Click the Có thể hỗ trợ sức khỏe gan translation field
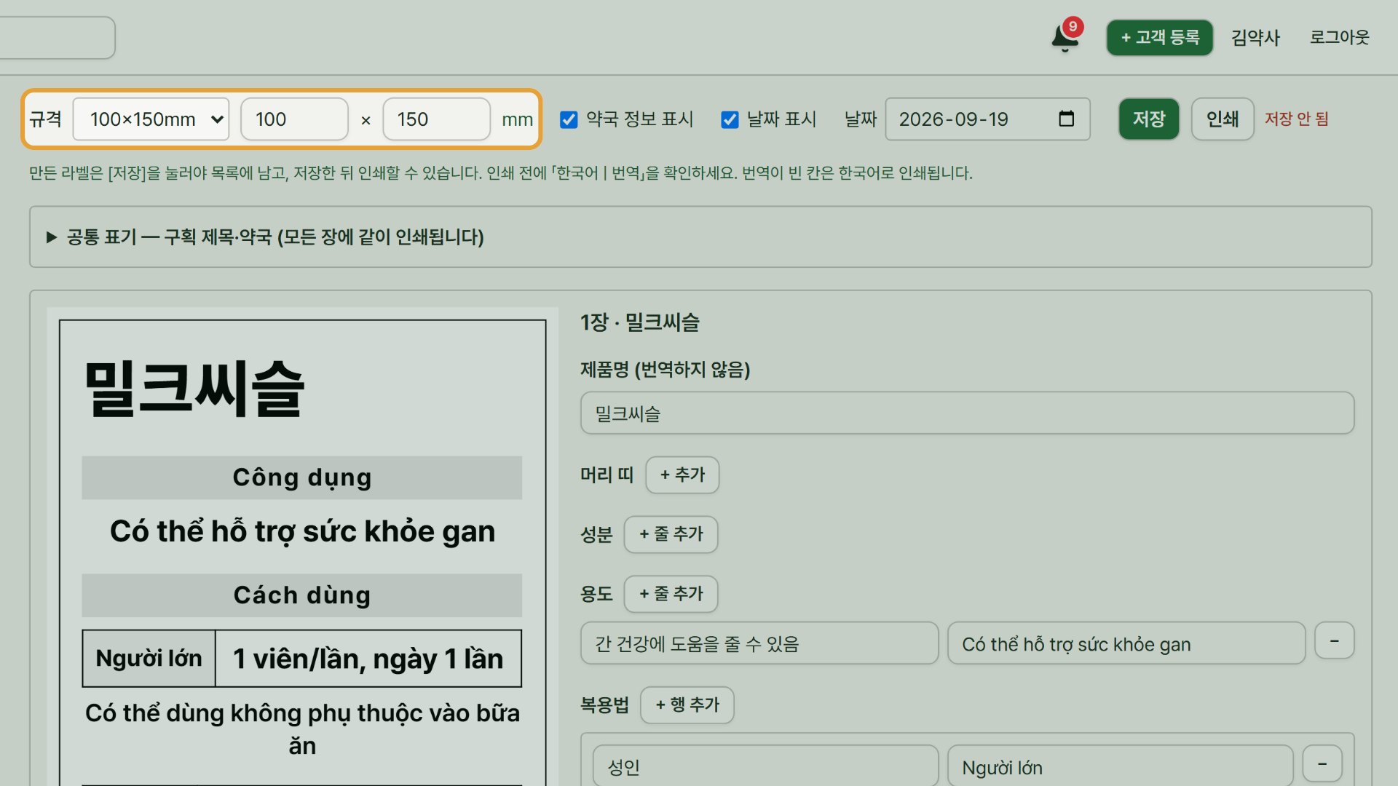Viewport: 1398px width, 786px height. (x=1126, y=643)
